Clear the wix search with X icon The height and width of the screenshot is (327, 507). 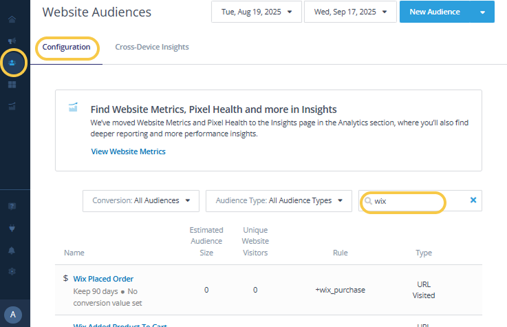point(473,200)
